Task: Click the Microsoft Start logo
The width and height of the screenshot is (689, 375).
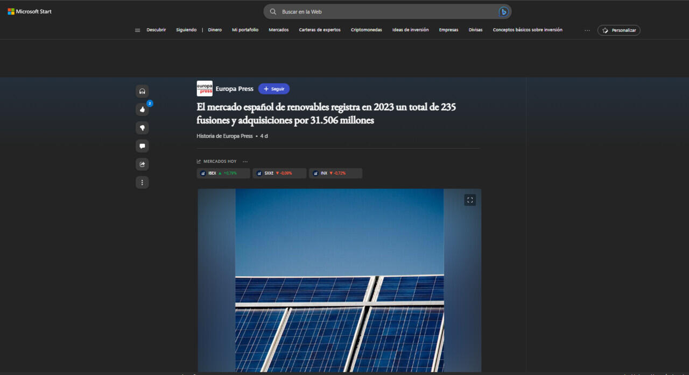Action: 30,11
